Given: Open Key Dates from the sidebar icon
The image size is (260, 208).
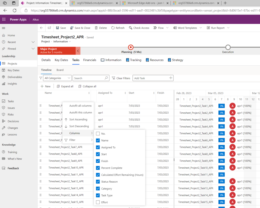Looking at the screenshot, I should 4,70.
